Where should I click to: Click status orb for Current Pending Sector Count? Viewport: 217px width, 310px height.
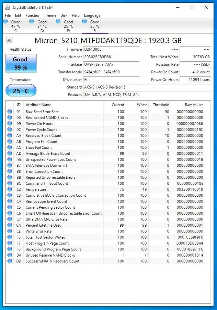click(10, 207)
